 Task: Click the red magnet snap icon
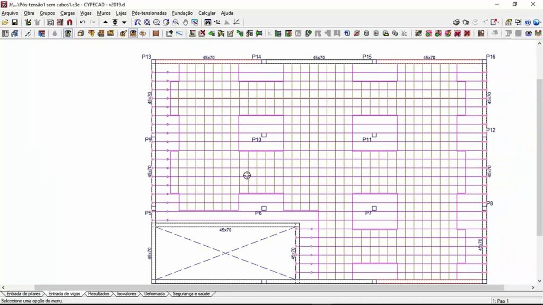click(x=69, y=22)
